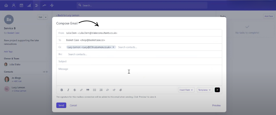Click the building project icon

pos(9,19)
